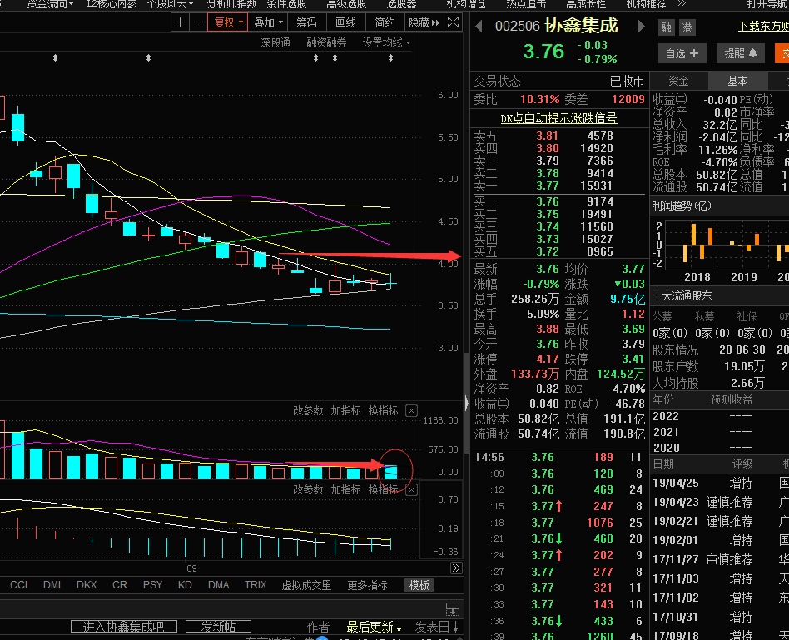
Task: Select the TRIX indicator tab
Action: [256, 585]
